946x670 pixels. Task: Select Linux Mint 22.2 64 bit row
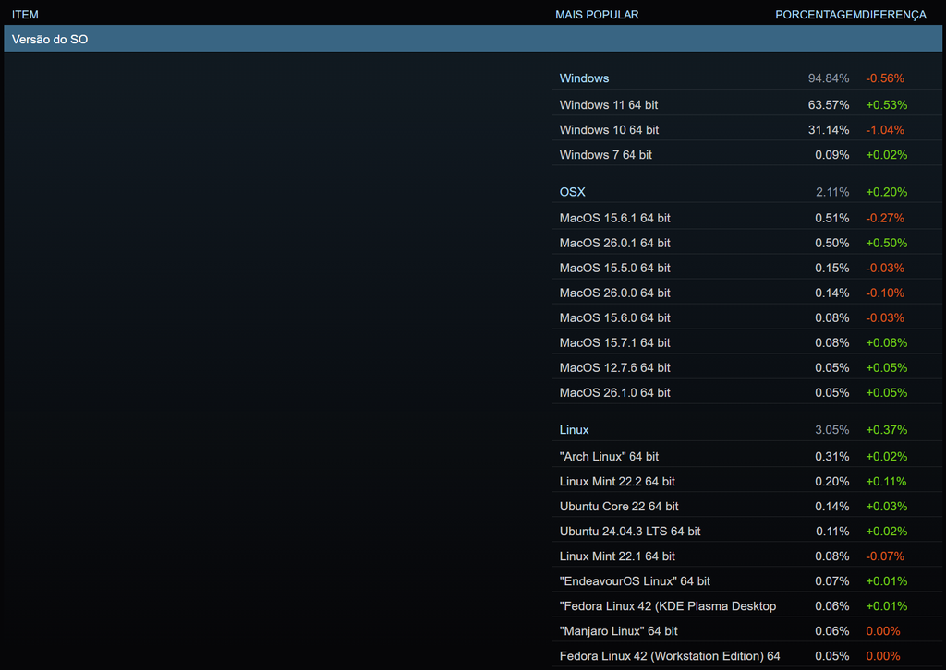tap(617, 482)
